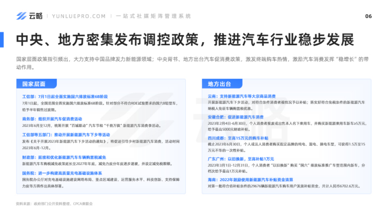Select the 地方出台 tab header
This screenshot has width=388, height=218.
coord(222,84)
